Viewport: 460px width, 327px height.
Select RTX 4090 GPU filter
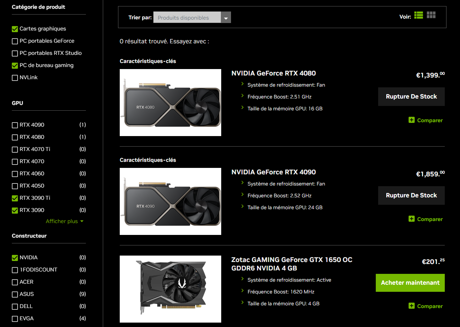[x=15, y=125]
